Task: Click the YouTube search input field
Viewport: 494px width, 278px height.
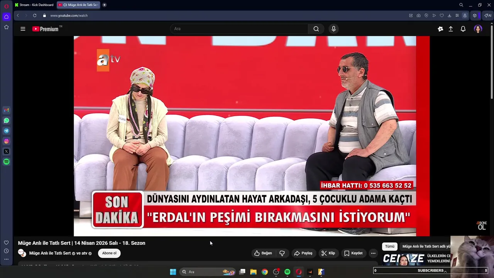Action: (x=239, y=29)
